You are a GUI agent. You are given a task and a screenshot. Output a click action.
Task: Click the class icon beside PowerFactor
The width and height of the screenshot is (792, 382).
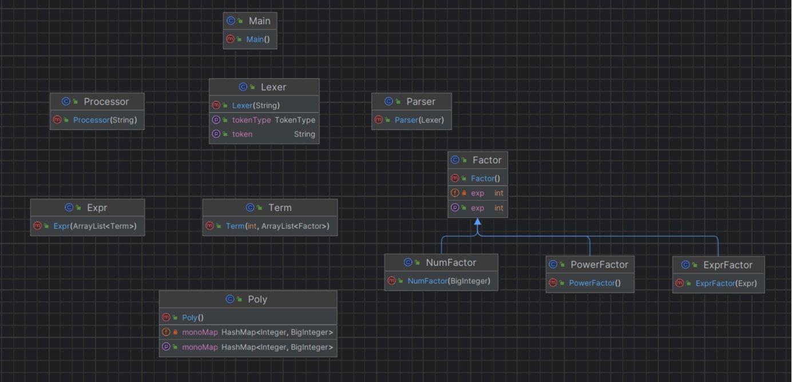point(553,265)
